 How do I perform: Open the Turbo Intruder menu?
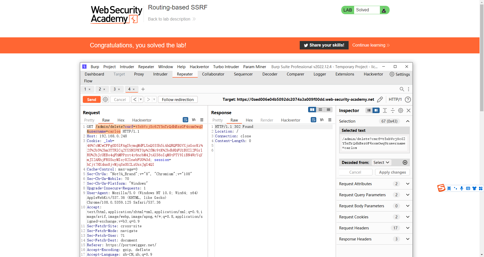(226, 67)
